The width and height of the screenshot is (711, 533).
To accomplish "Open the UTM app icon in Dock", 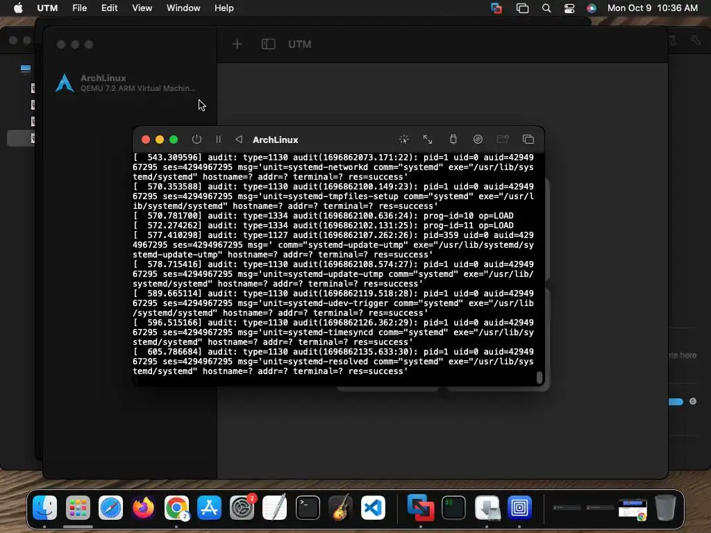I will pyautogui.click(x=519, y=507).
